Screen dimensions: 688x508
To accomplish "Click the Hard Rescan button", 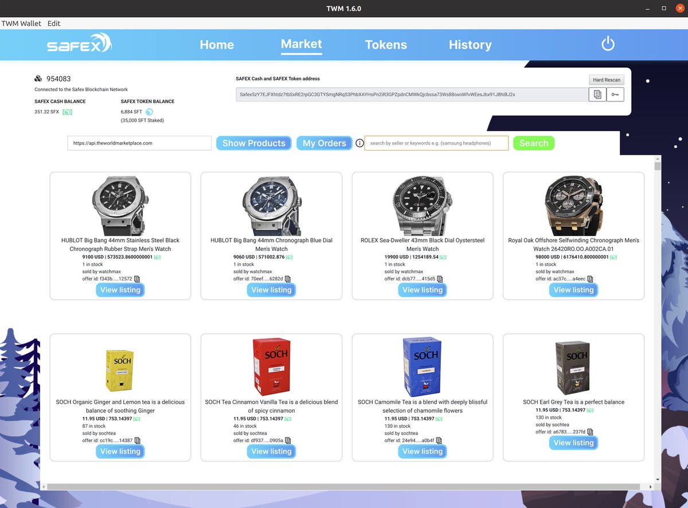I will pos(606,80).
